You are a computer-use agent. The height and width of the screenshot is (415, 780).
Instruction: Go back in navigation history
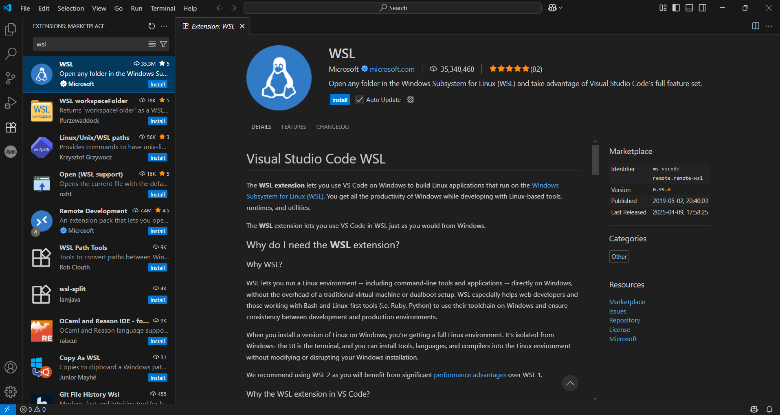point(220,8)
